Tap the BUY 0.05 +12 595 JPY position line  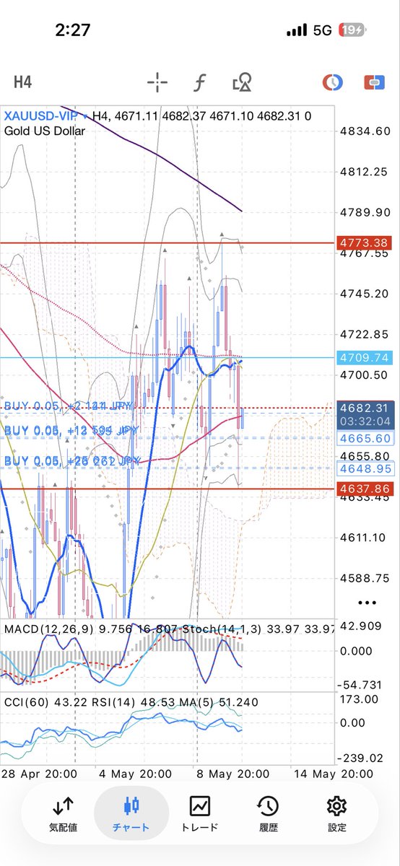point(71,430)
